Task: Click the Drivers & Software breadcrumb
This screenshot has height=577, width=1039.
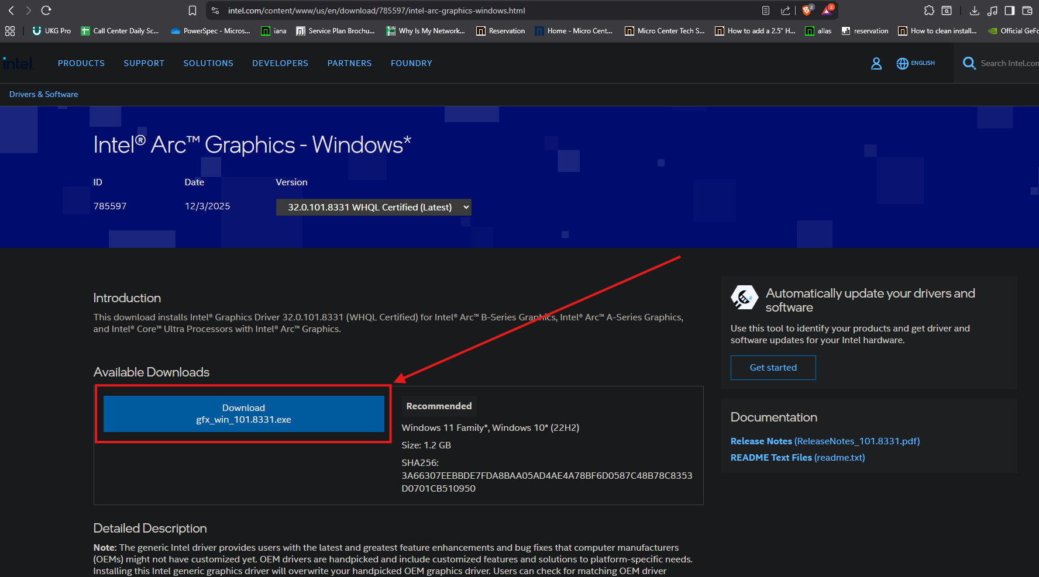Action: click(44, 94)
